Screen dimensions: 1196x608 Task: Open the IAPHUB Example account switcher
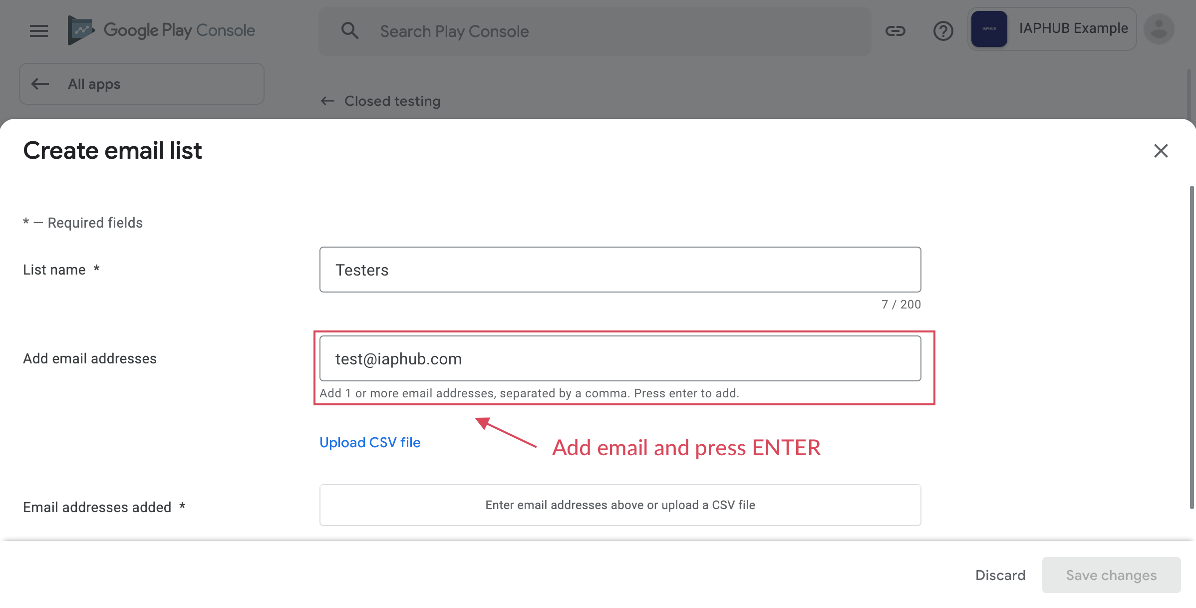(x=1073, y=29)
